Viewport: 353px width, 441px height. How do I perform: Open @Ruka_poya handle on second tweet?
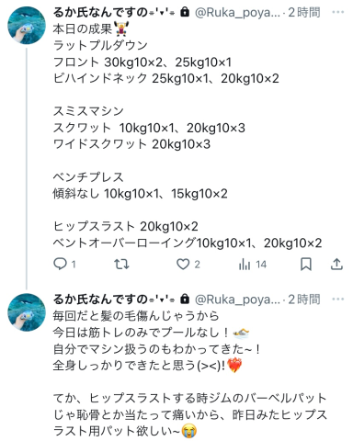pos(237,300)
